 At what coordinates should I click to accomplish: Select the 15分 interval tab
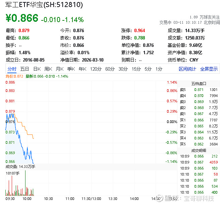(x=136, y=69)
